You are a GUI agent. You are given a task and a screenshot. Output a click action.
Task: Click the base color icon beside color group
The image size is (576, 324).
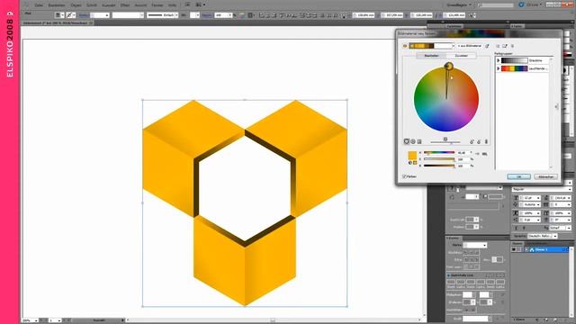[404, 46]
